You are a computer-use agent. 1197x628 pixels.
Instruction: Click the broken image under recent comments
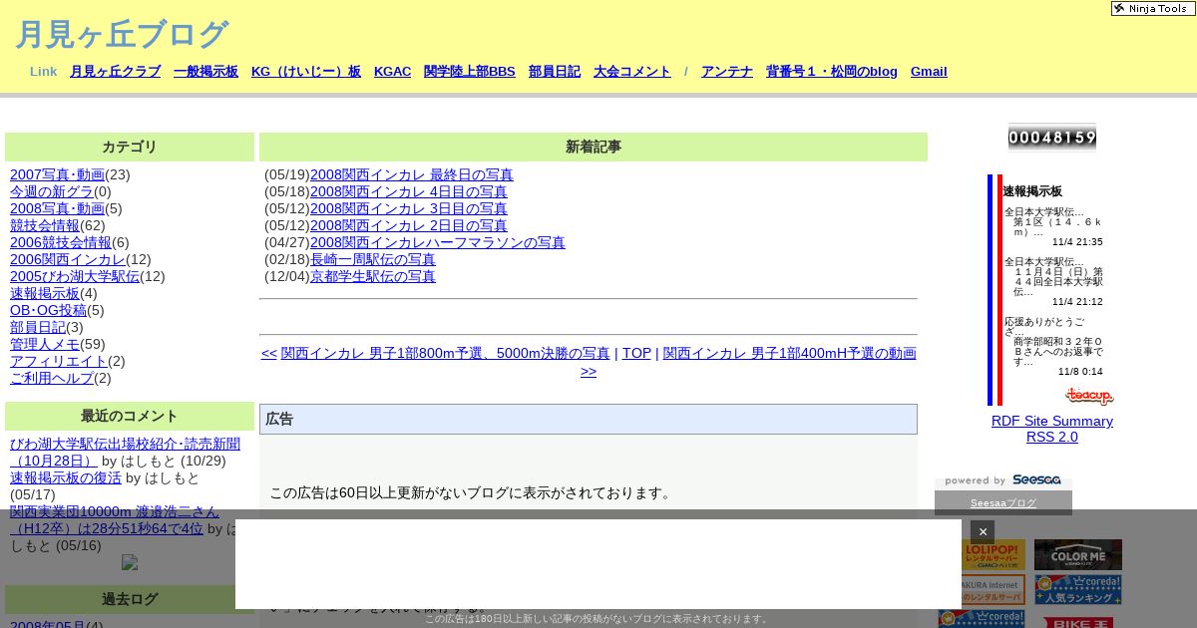(x=130, y=562)
